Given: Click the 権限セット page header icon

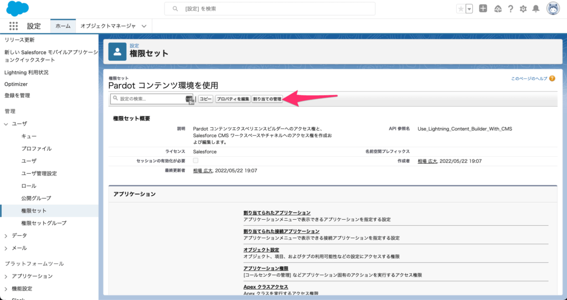Looking at the screenshot, I should click(117, 51).
